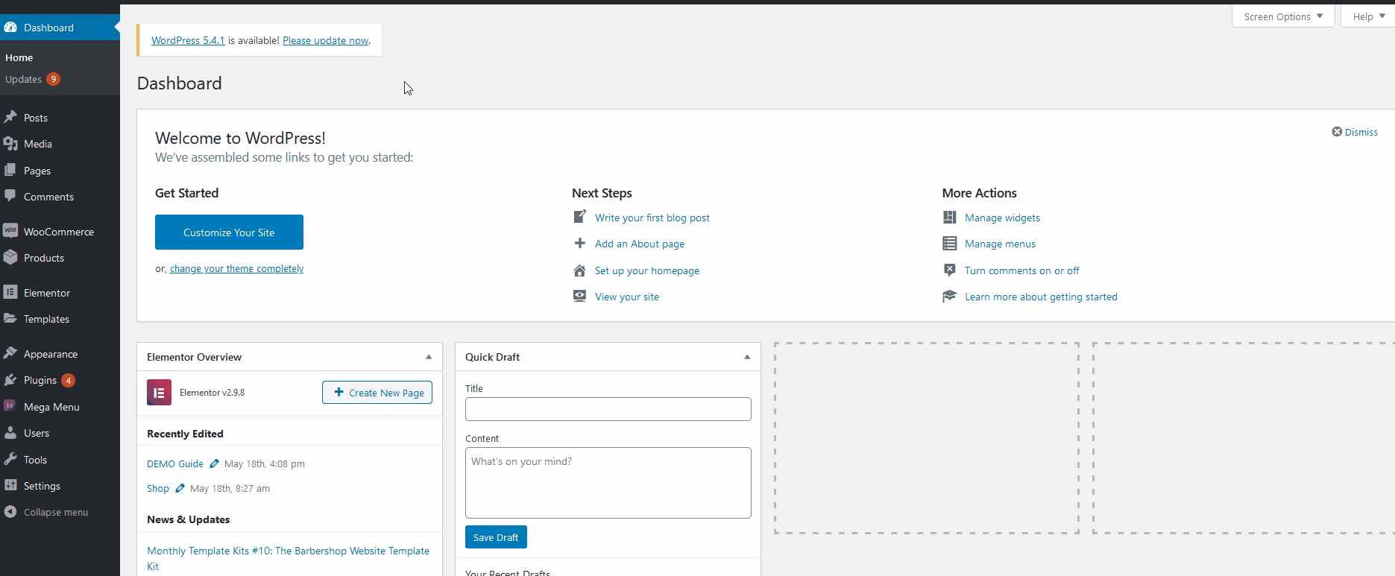Image resolution: width=1395 pixels, height=576 pixels.
Task: Click the plus icon beside Add an About page
Action: pyautogui.click(x=579, y=244)
